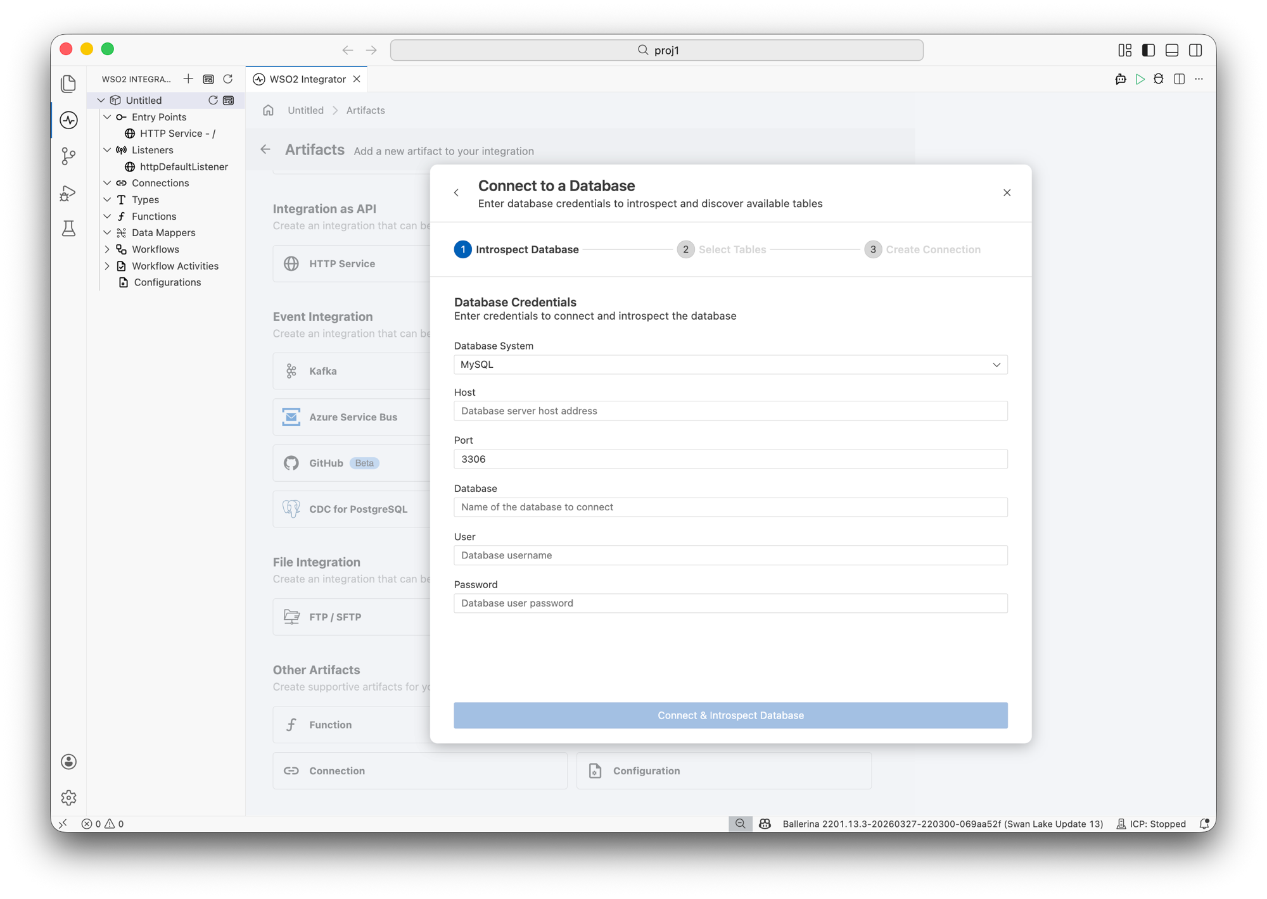This screenshot has width=1267, height=899.
Task: Split the editor layout
Action: coord(1179,79)
